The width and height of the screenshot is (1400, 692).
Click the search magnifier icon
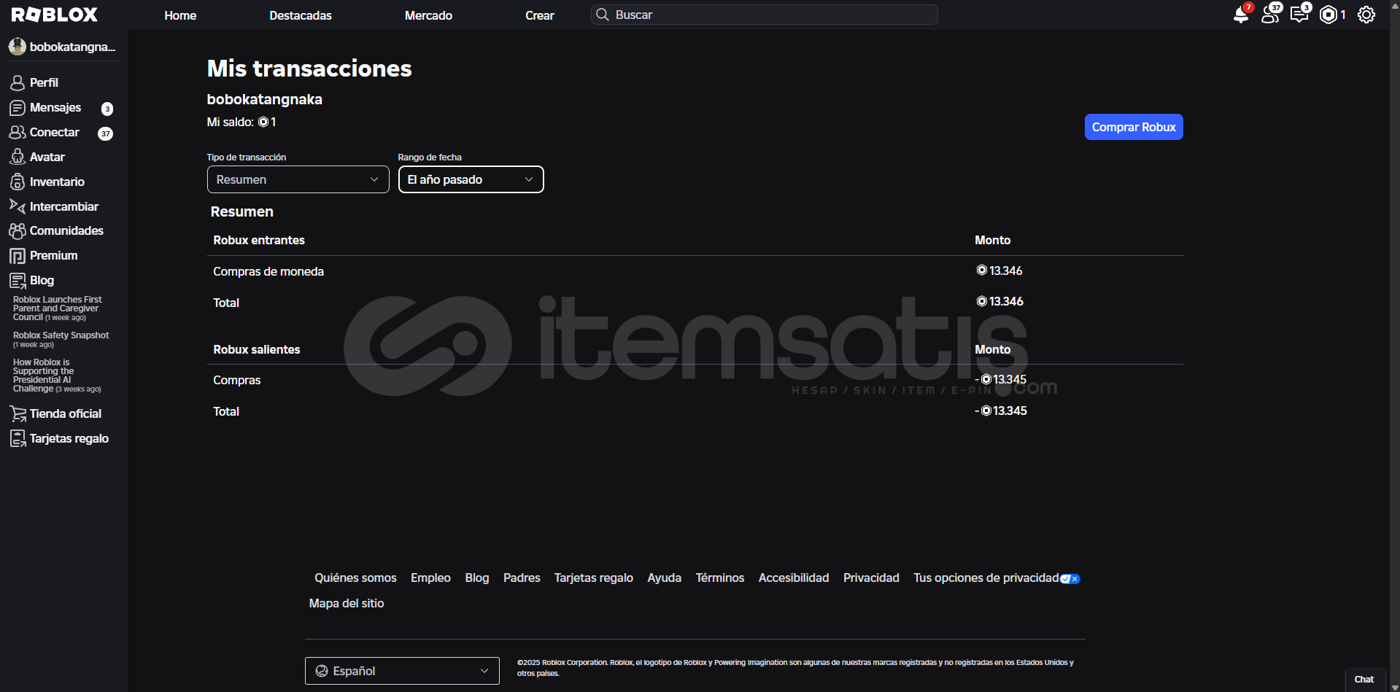click(x=603, y=15)
